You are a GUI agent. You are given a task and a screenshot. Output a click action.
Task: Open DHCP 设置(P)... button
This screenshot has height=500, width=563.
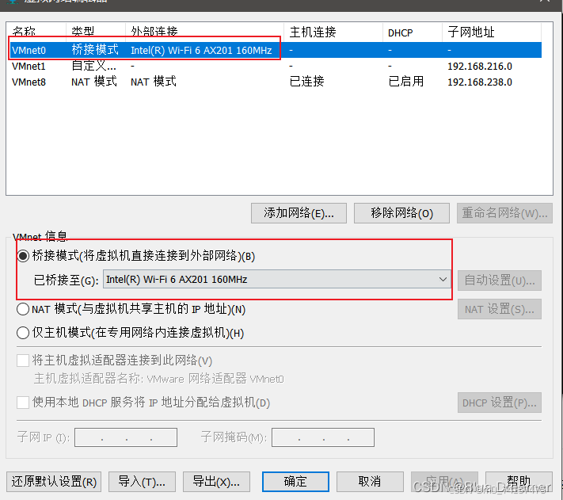(500, 403)
